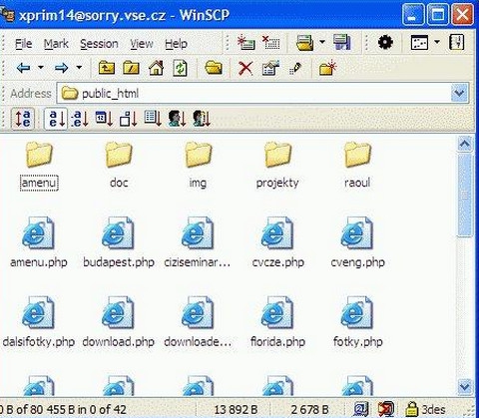Screen dimensions: 479x418
Task: Expand the Address path dropdown
Action: (460, 93)
